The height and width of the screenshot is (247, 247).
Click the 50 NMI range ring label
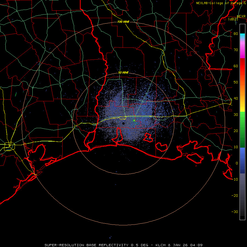pyautogui.click(x=123, y=73)
